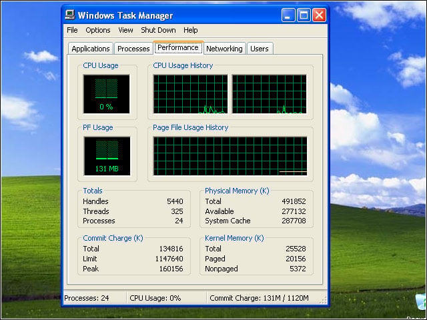Switch to the Processes tab
The height and width of the screenshot is (320, 427).
pyautogui.click(x=133, y=49)
